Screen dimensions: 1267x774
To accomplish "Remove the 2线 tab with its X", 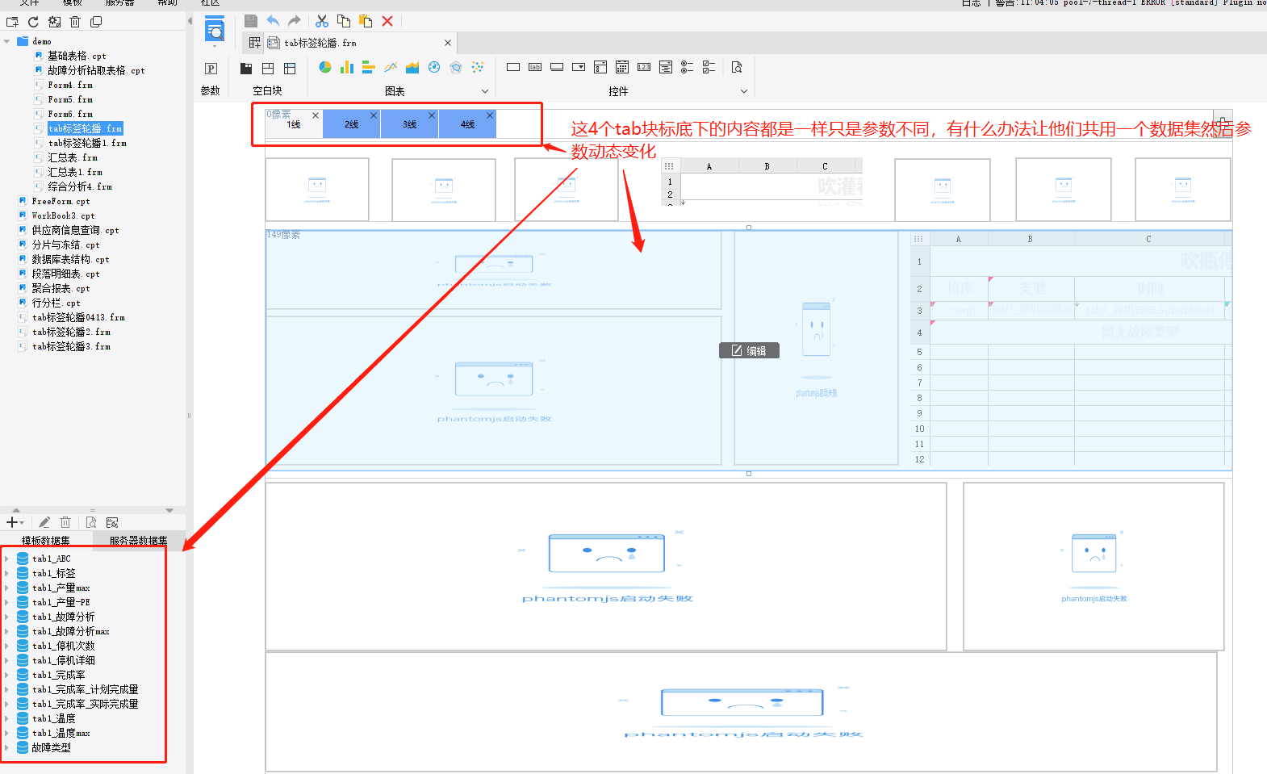I will click(x=374, y=115).
